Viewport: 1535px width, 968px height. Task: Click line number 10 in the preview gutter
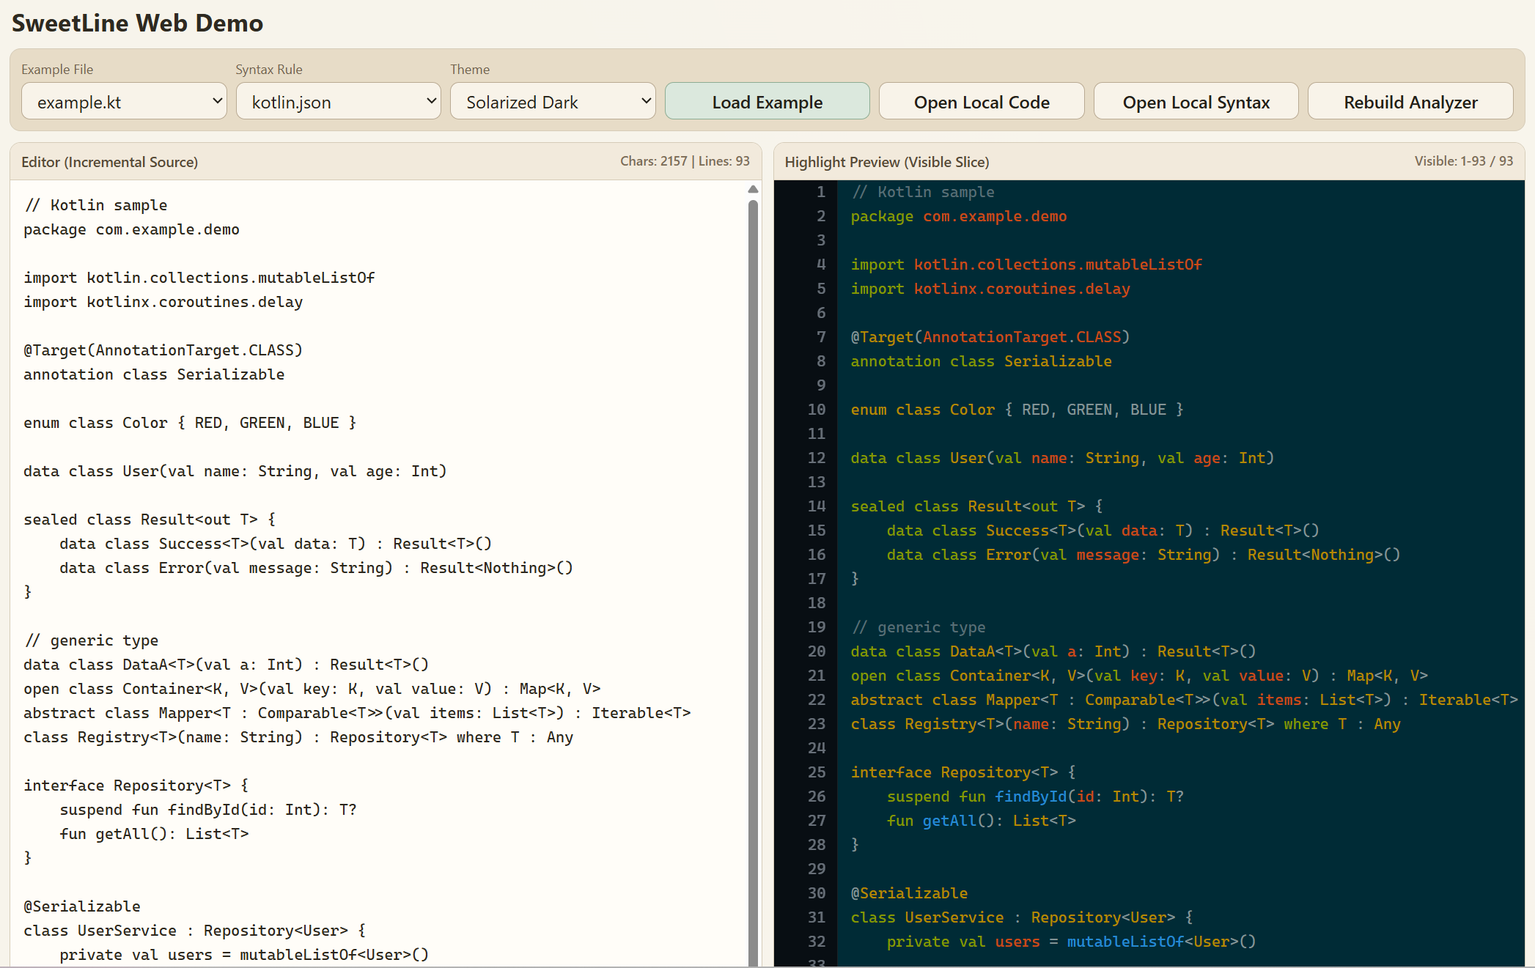pyautogui.click(x=817, y=410)
